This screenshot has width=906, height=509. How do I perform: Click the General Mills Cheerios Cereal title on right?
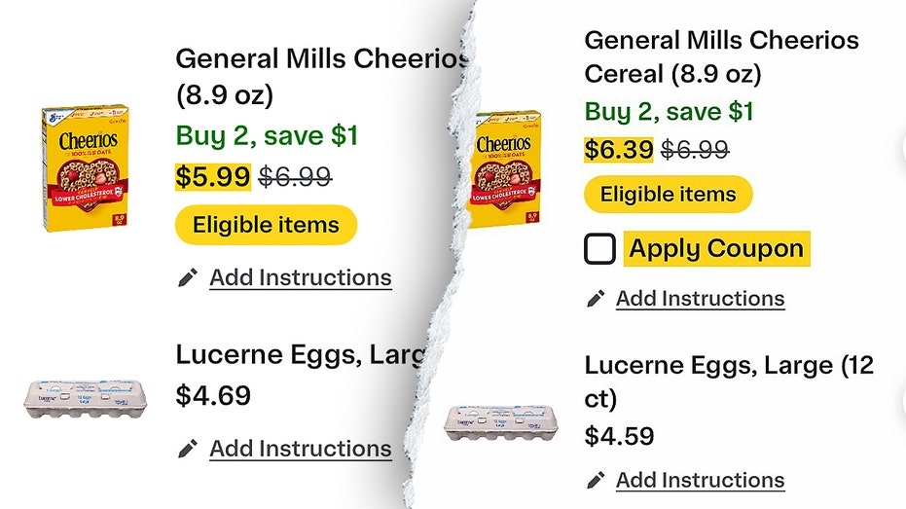click(x=721, y=56)
